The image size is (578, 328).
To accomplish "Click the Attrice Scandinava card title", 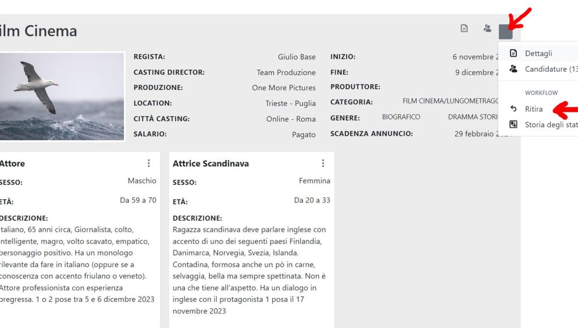I will click(x=211, y=163).
